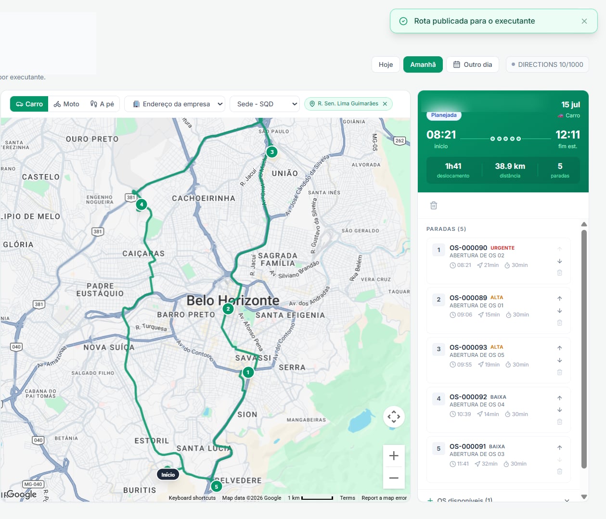Click the 38.9 km distance value
Image resolution: width=606 pixels, height=519 pixels.
click(510, 166)
